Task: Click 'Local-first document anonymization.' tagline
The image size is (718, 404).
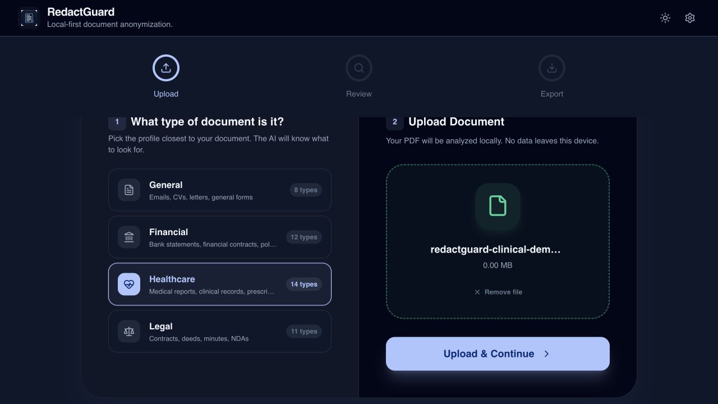Action: (110, 24)
